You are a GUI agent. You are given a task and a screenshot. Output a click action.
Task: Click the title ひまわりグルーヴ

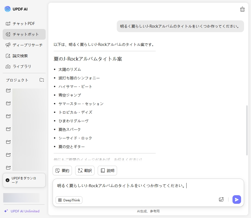[74, 121]
